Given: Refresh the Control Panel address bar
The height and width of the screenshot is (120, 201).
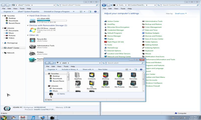Looking at the screenshot, I should pyautogui.click(x=159, y=5).
